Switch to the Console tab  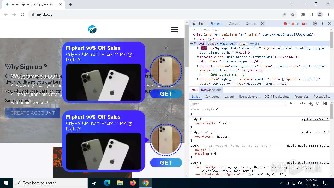tap(234, 24)
